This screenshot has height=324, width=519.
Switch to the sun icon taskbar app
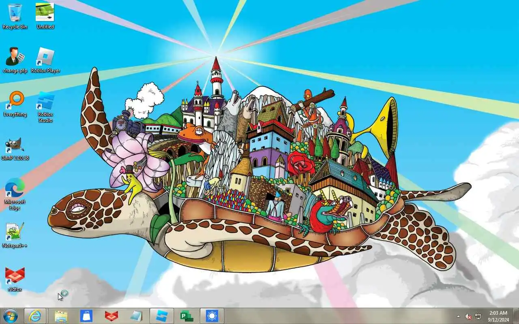(x=212, y=316)
